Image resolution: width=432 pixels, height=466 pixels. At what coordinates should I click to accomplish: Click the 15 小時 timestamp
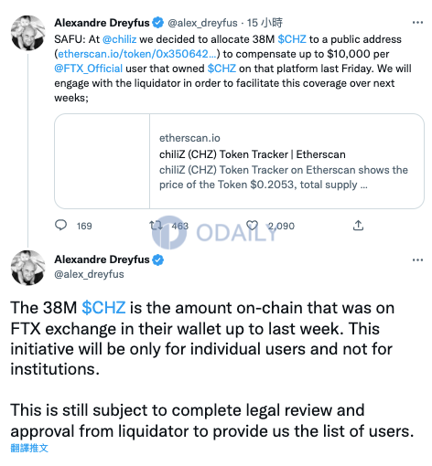point(265,23)
